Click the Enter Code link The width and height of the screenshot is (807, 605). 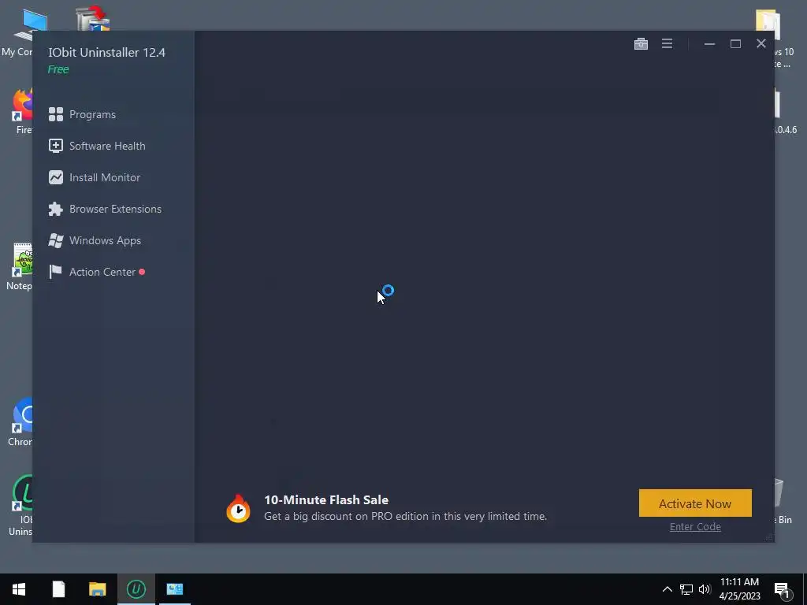pyautogui.click(x=695, y=526)
